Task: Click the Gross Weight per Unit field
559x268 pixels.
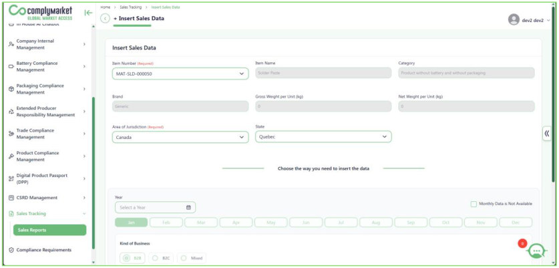Action: [323, 106]
